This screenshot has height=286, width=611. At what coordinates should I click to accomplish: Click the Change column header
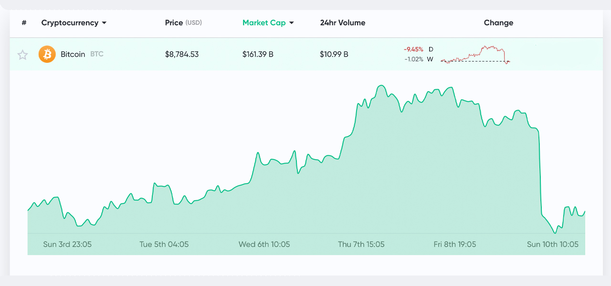pos(498,22)
